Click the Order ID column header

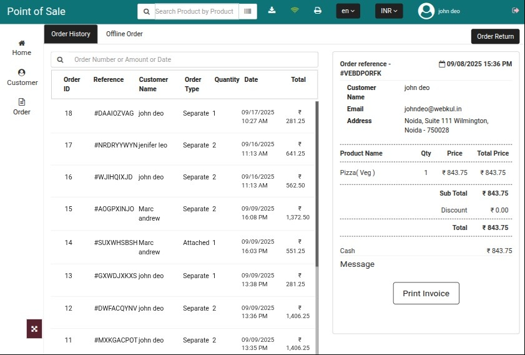(72, 84)
